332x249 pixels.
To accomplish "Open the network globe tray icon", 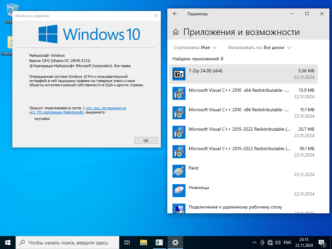I will coord(270,242).
